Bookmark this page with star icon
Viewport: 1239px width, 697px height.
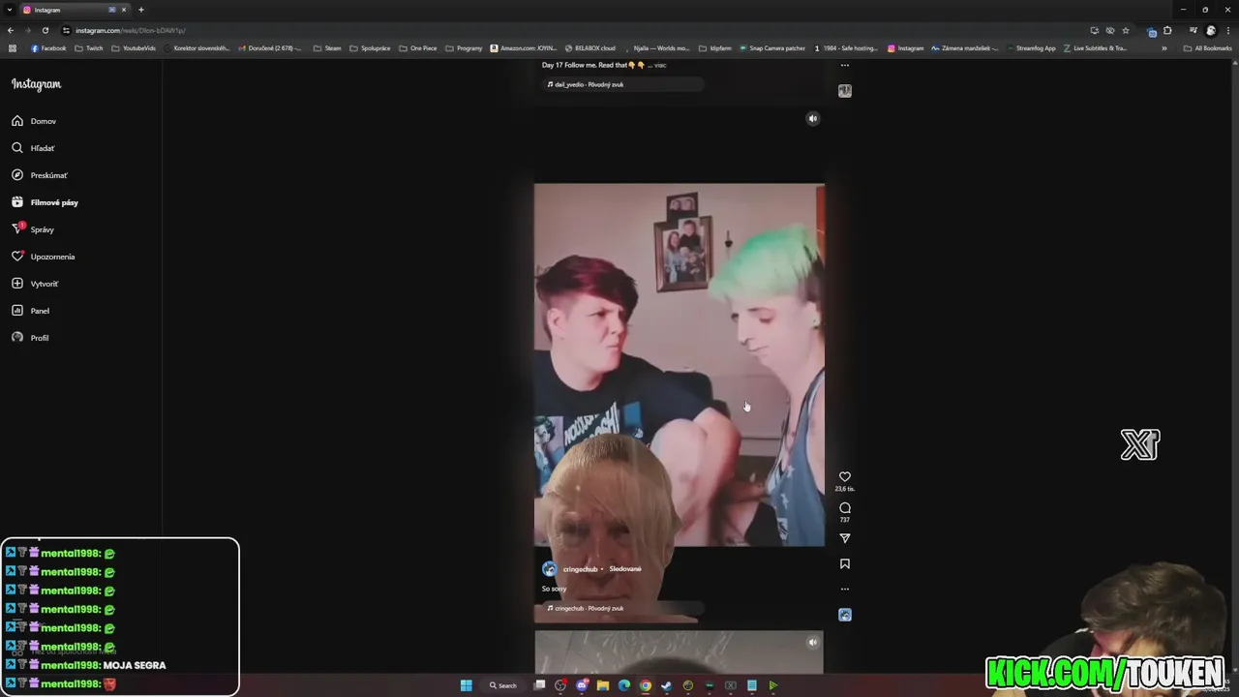pyautogui.click(x=1126, y=30)
